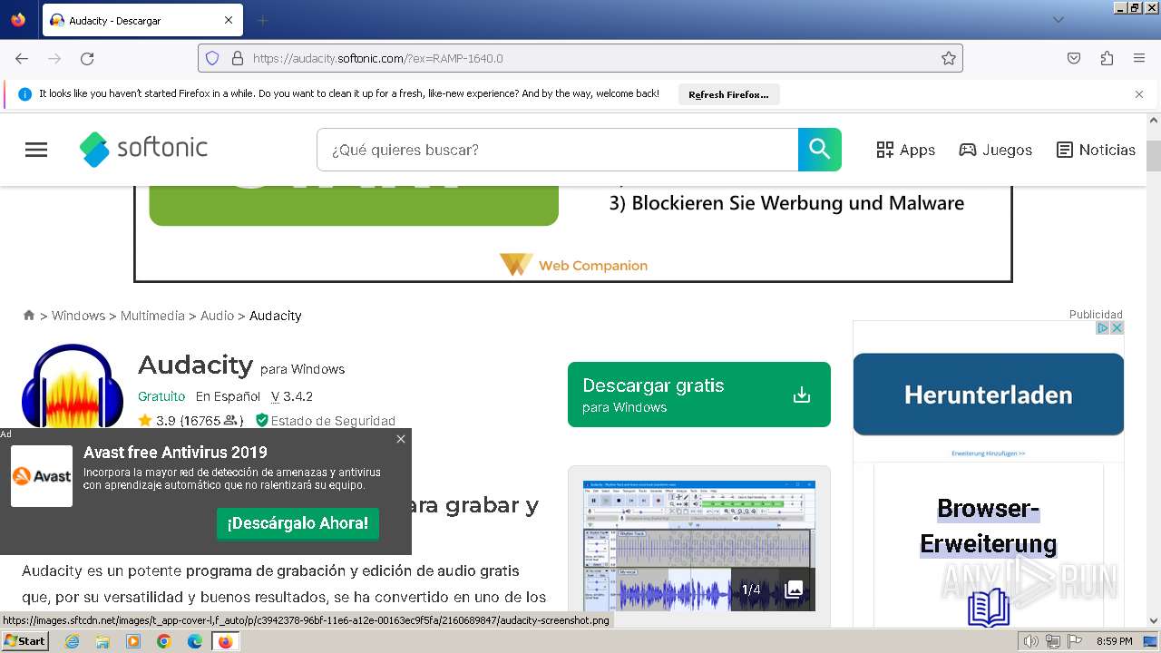Click Gratuito license label
The height and width of the screenshot is (653, 1161).
pos(161,396)
